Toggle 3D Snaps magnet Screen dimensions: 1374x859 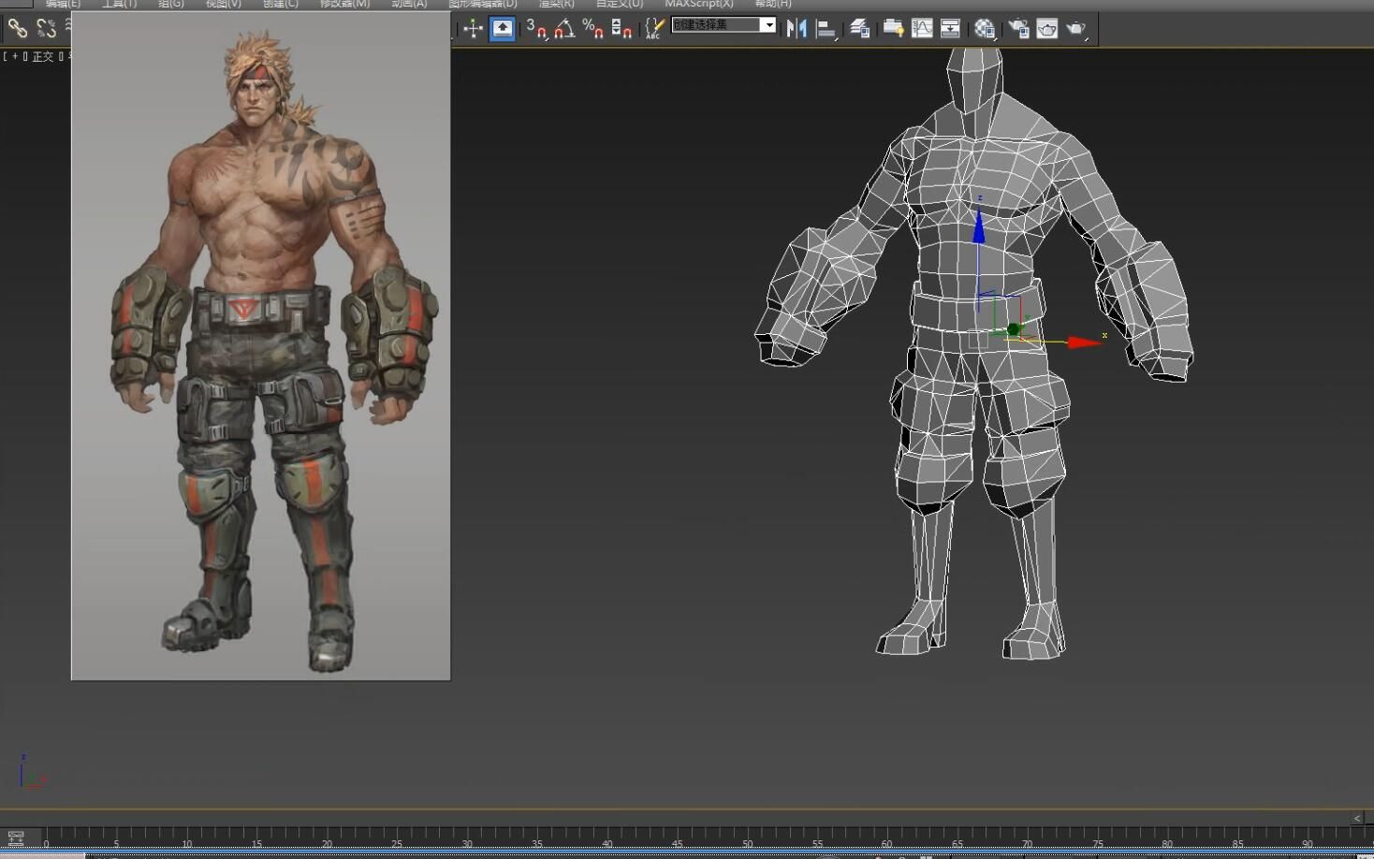coord(536,29)
